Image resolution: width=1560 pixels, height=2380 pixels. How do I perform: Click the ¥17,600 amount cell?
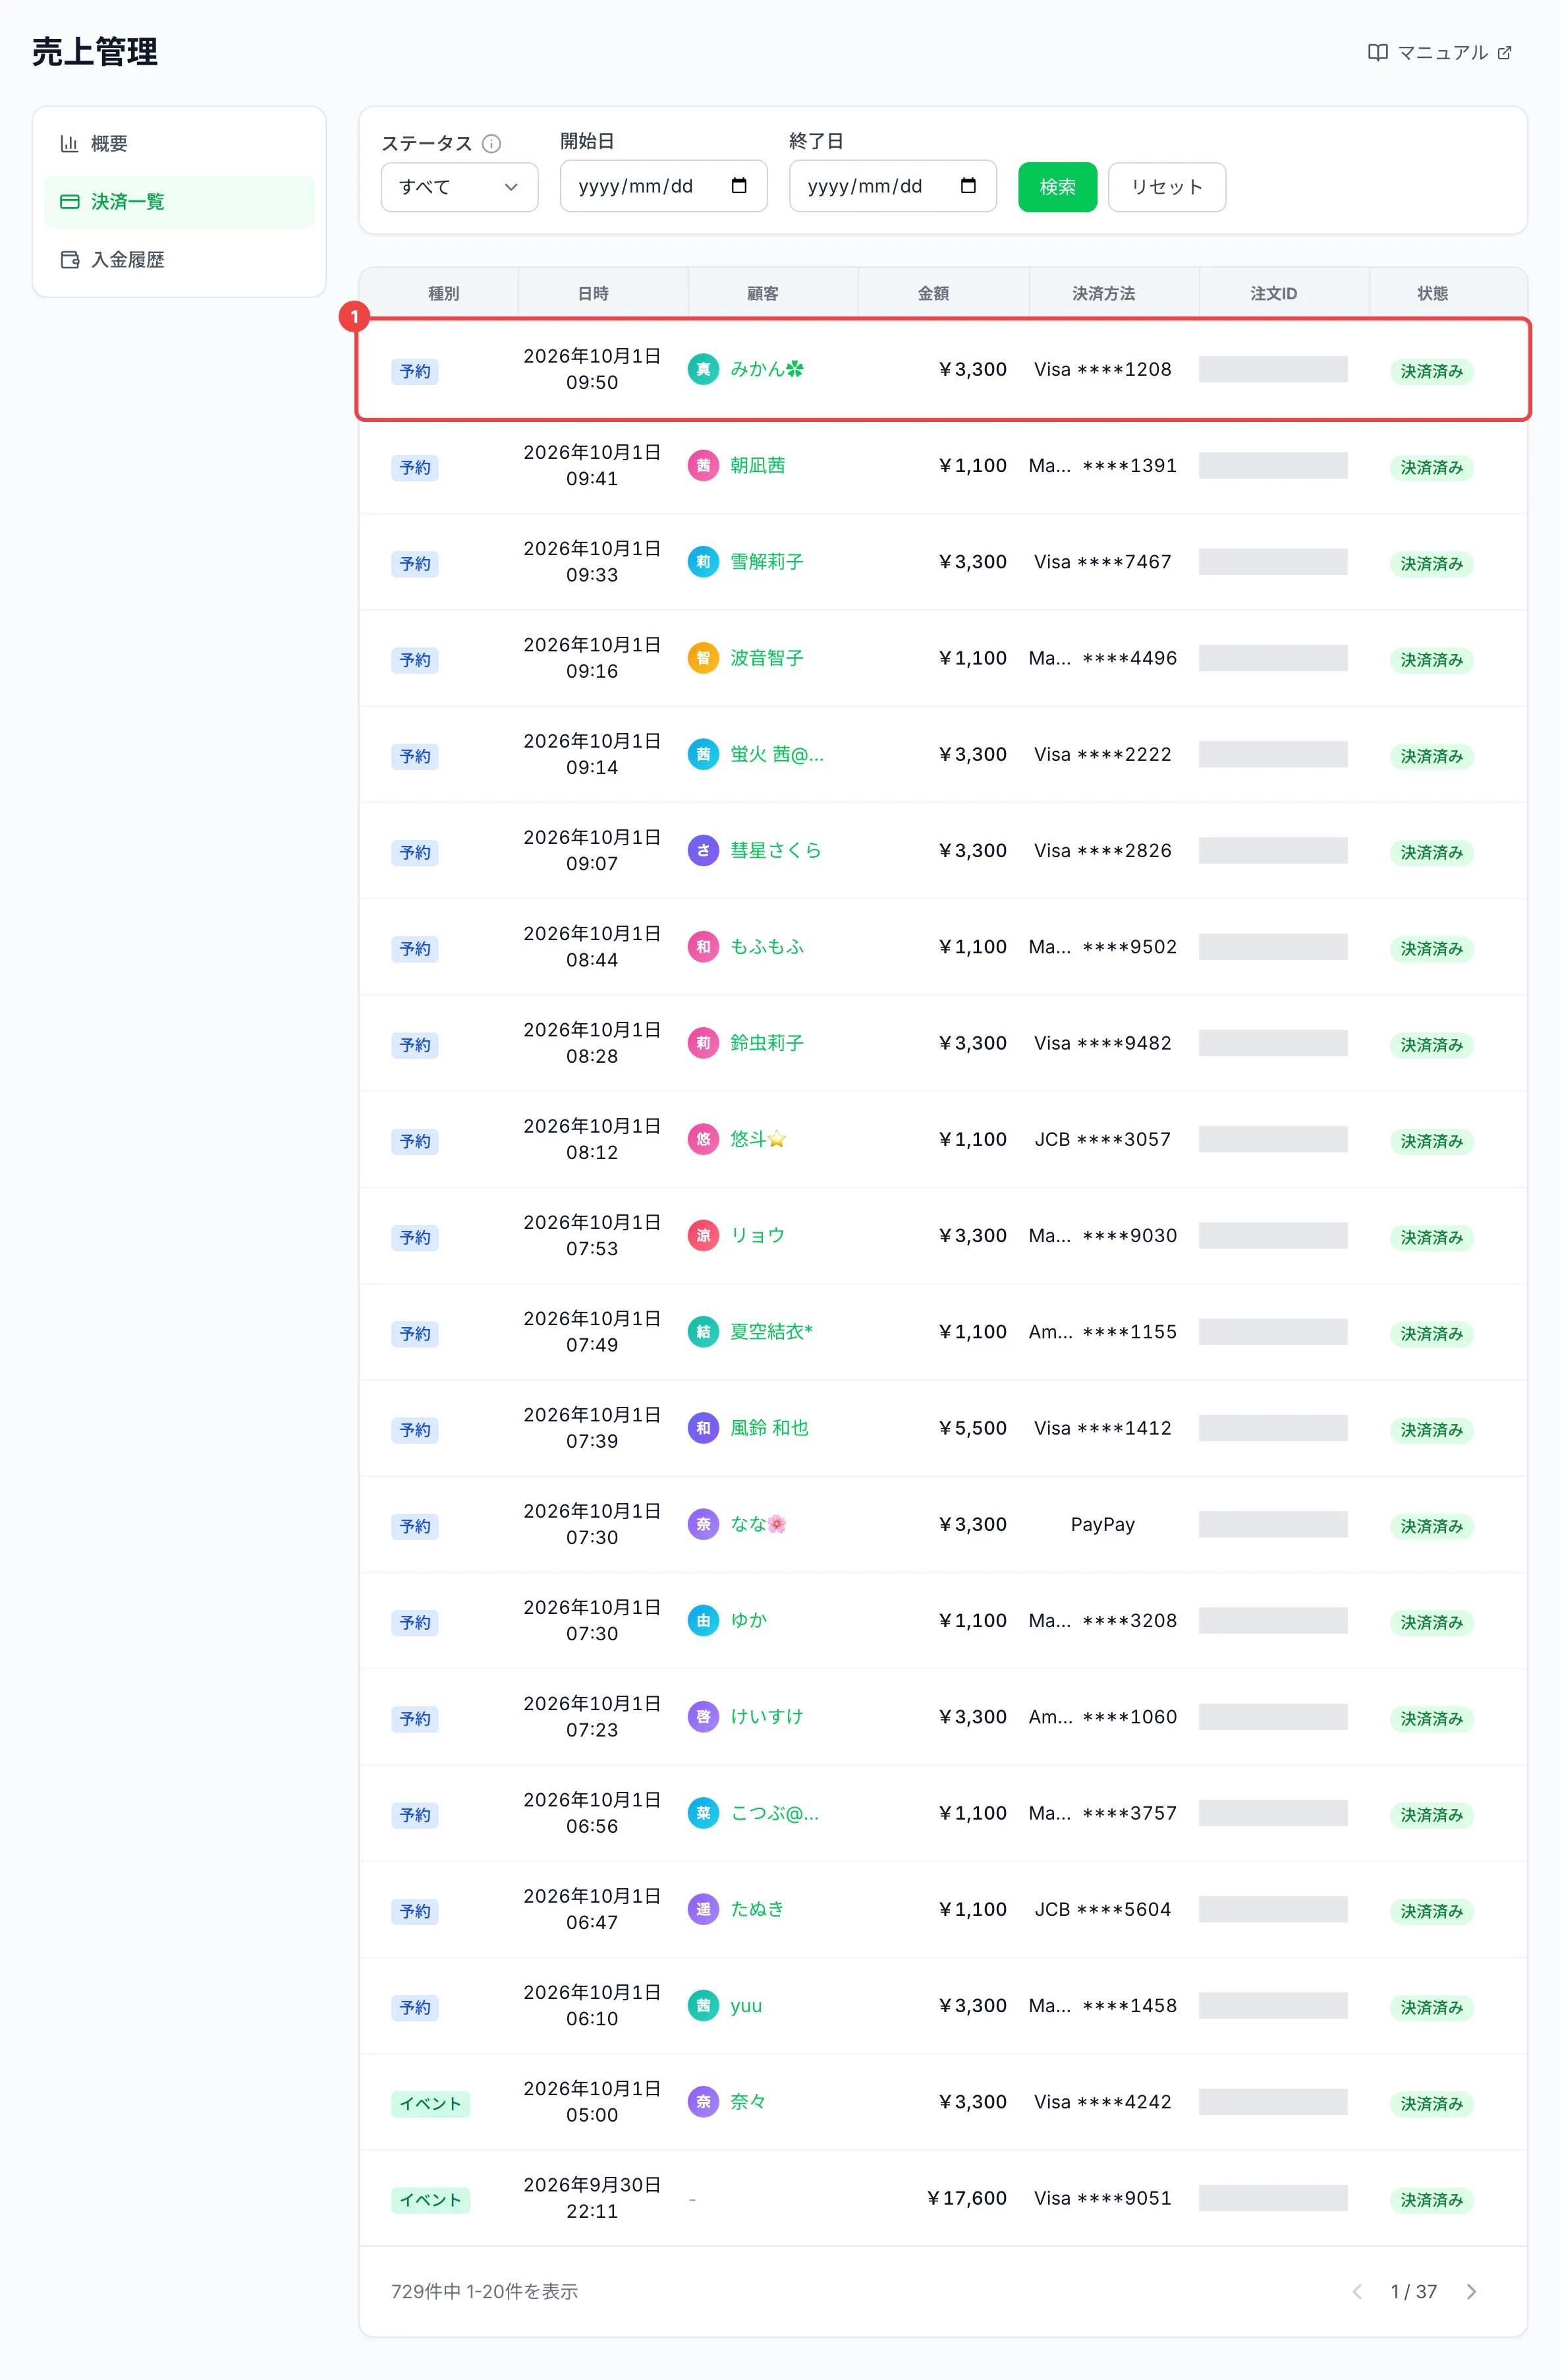[966, 2198]
